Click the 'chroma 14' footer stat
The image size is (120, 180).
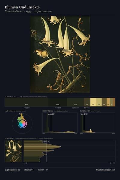(29, 170)
